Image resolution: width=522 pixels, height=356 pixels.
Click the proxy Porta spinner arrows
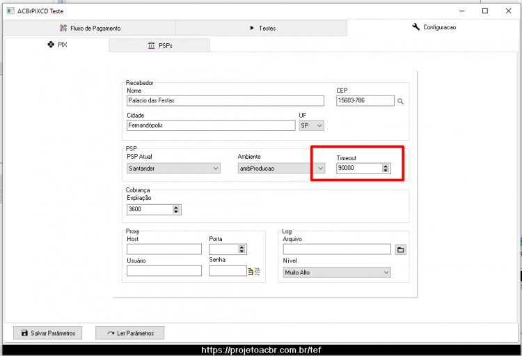pyautogui.click(x=242, y=249)
